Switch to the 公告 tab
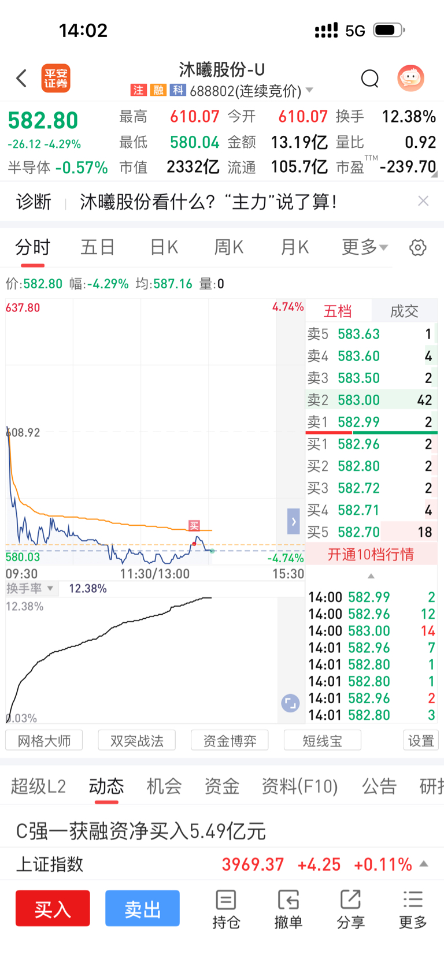This screenshot has width=444, height=962. (x=379, y=786)
